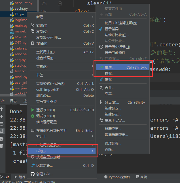This screenshot has width=180, height=183.
Task: Select test.txt in project tree
Action: tap(20, 71)
